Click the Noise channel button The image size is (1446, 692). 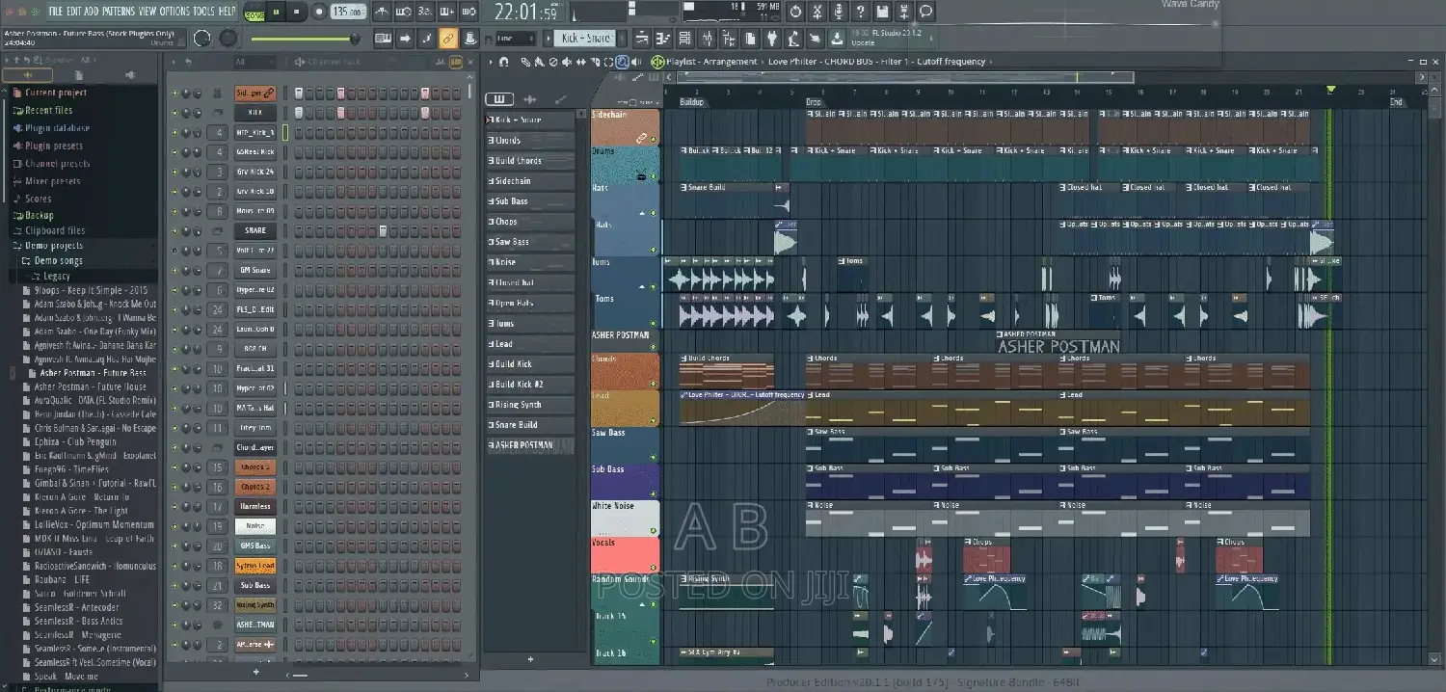tap(255, 526)
